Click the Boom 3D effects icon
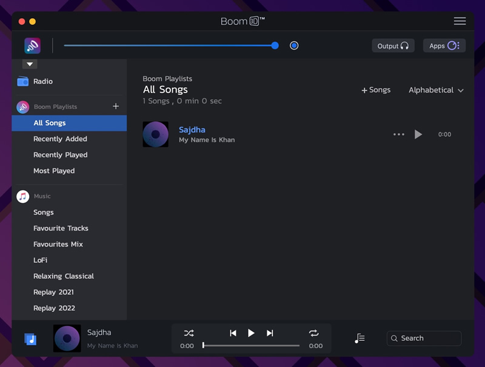Image resolution: width=485 pixels, height=367 pixels. 33,45
